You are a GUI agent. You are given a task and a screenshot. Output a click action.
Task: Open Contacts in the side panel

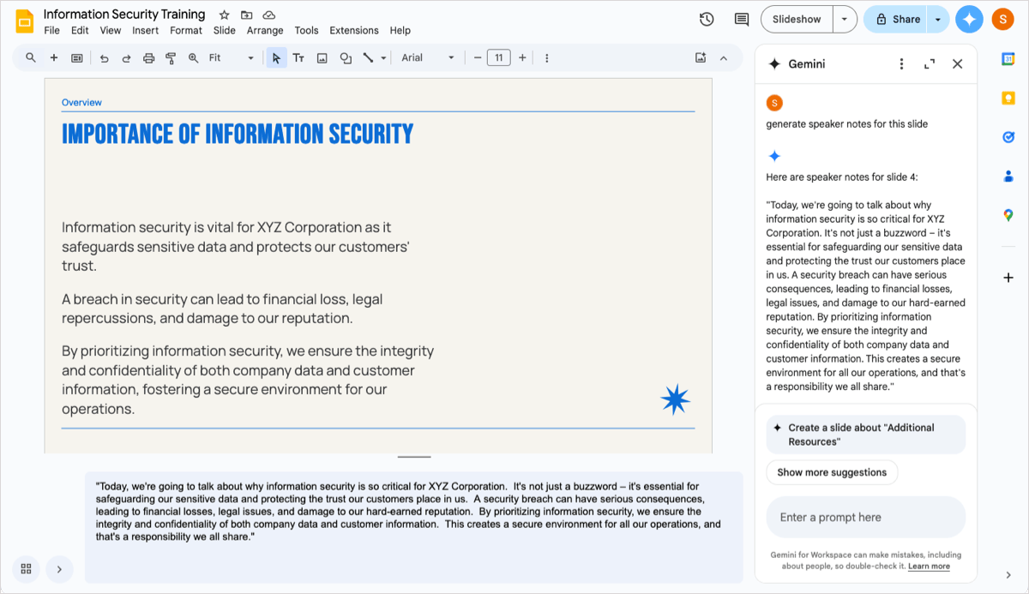click(x=1008, y=177)
